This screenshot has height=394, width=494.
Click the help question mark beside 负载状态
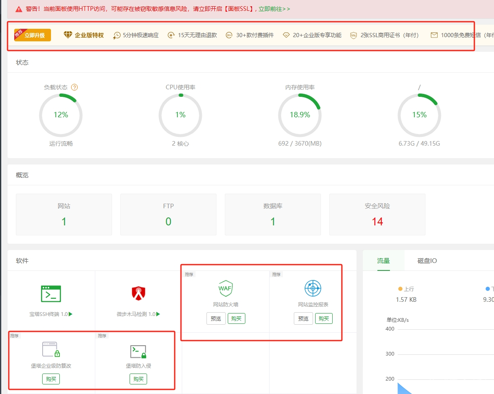coord(74,87)
